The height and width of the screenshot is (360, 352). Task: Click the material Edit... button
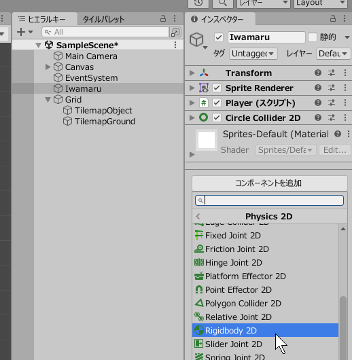click(335, 150)
